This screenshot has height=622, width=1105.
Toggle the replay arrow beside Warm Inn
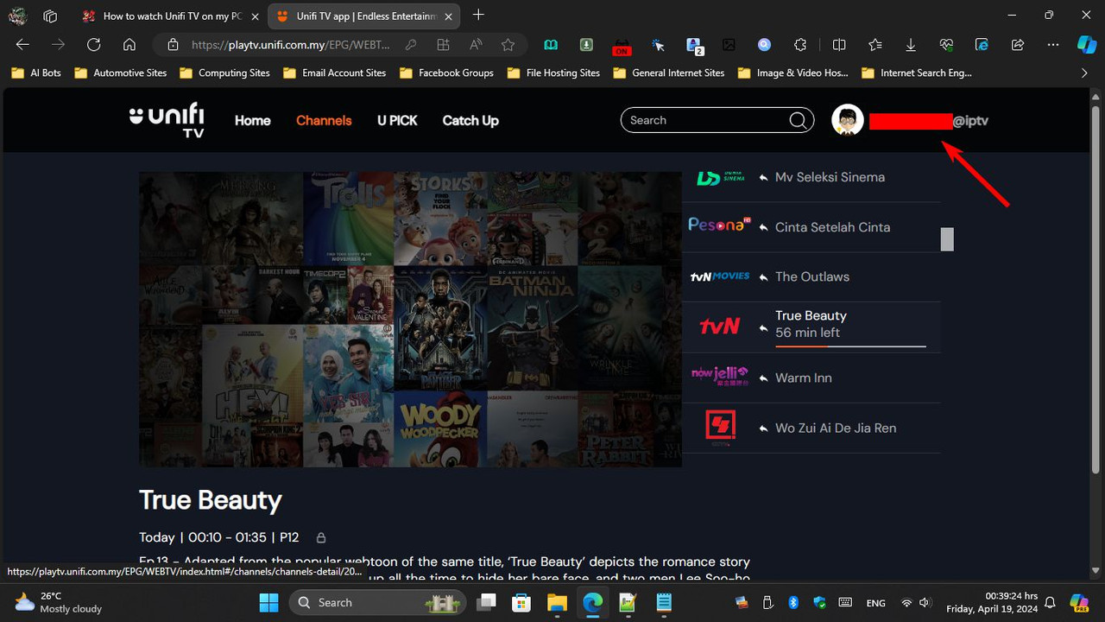coord(763,378)
